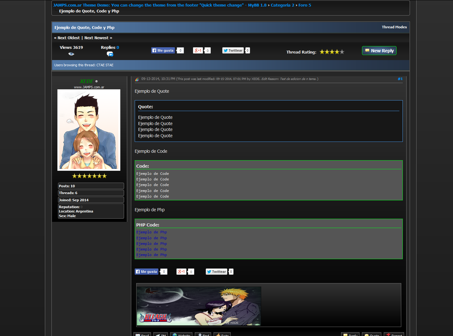Click the Facebook Me gusta button at top
453x336 pixels.
(x=163, y=50)
